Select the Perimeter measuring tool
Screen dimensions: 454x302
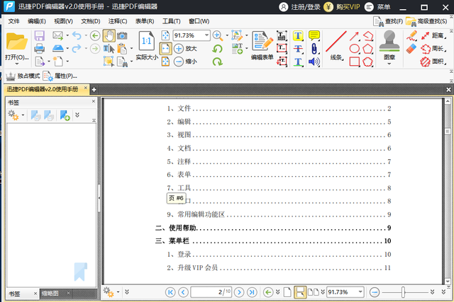(x=433, y=49)
